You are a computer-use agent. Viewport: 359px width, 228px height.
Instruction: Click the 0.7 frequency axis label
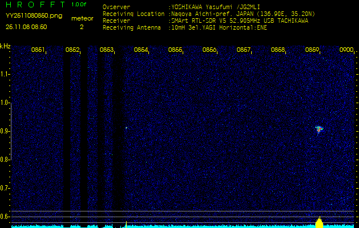[x=5, y=188]
